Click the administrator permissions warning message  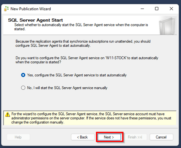(91, 118)
